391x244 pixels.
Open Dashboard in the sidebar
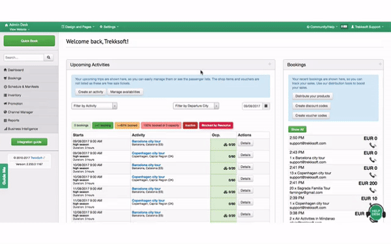(29, 70)
